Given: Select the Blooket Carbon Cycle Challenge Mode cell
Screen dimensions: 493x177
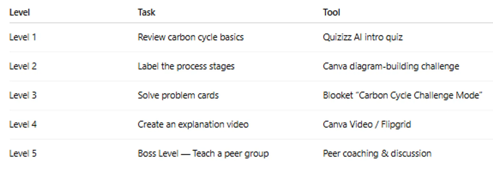Looking at the screenshot, I should click(x=402, y=95).
